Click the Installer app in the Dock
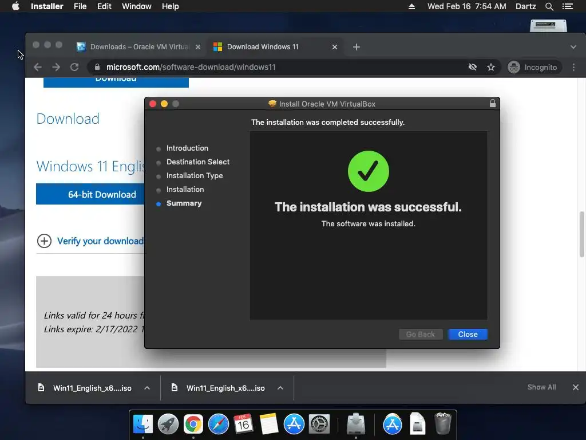Screen dimensions: 586x440 point(356,424)
